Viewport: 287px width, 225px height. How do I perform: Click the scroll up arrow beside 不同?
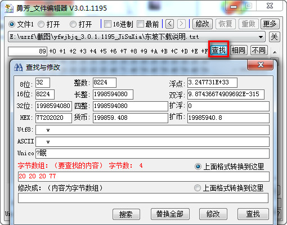tap(275, 52)
